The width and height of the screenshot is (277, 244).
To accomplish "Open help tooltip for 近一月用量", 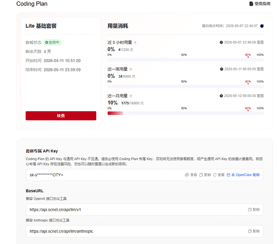I will point(131,96).
